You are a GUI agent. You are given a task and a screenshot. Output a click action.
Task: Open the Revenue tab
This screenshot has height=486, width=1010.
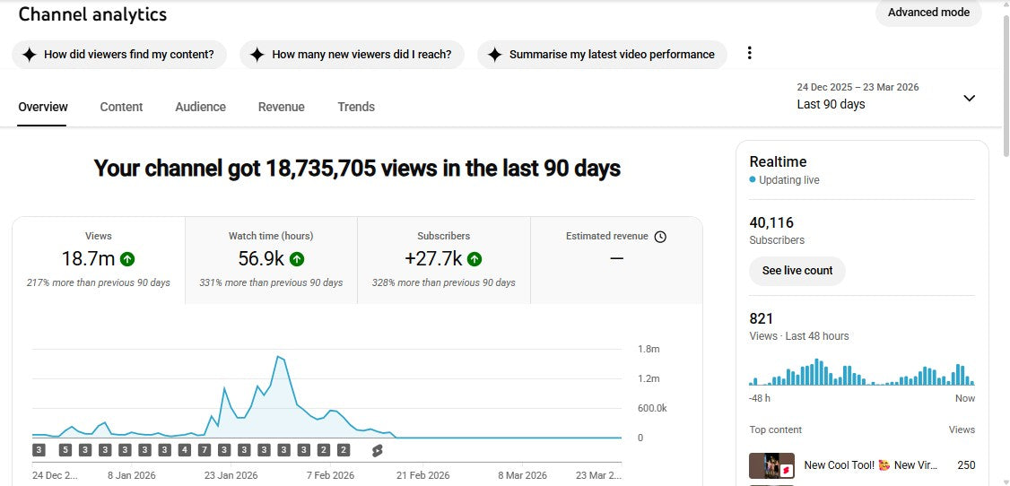pos(282,107)
